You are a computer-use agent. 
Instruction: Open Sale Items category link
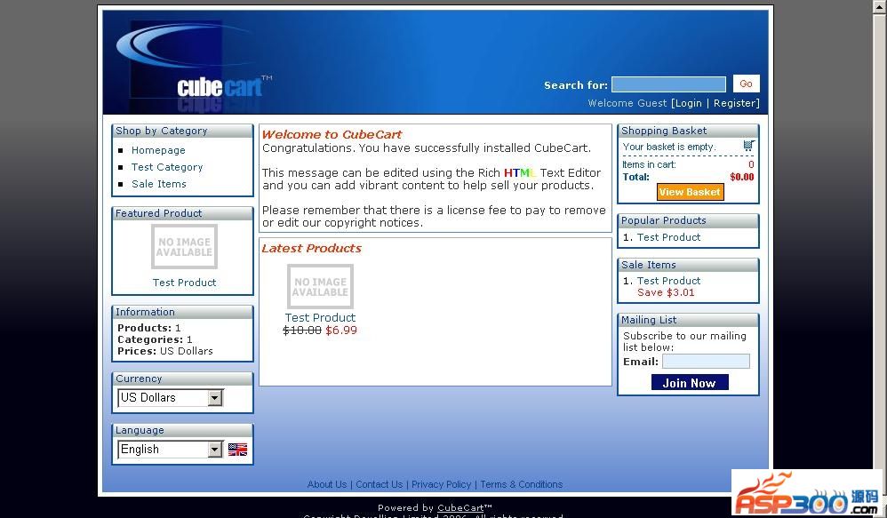coord(159,184)
